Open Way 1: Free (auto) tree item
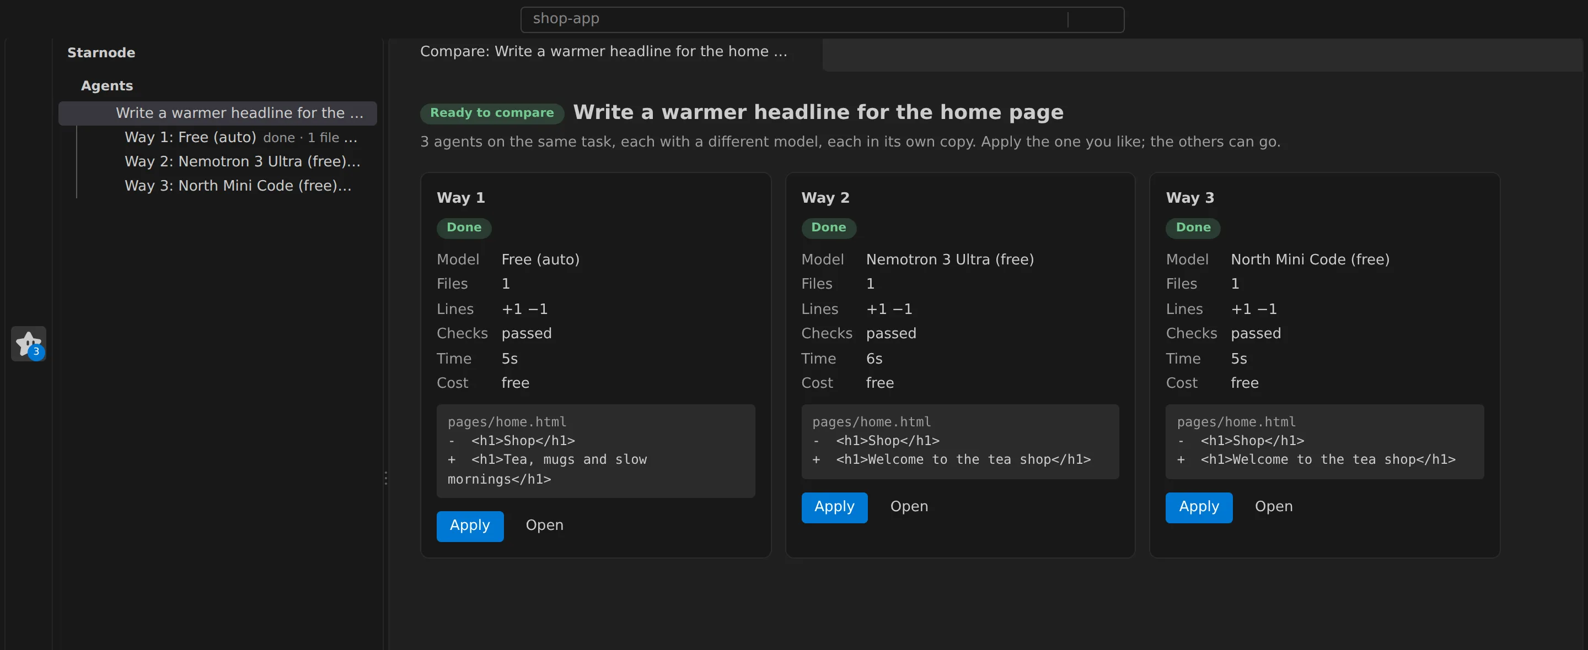 coord(218,137)
